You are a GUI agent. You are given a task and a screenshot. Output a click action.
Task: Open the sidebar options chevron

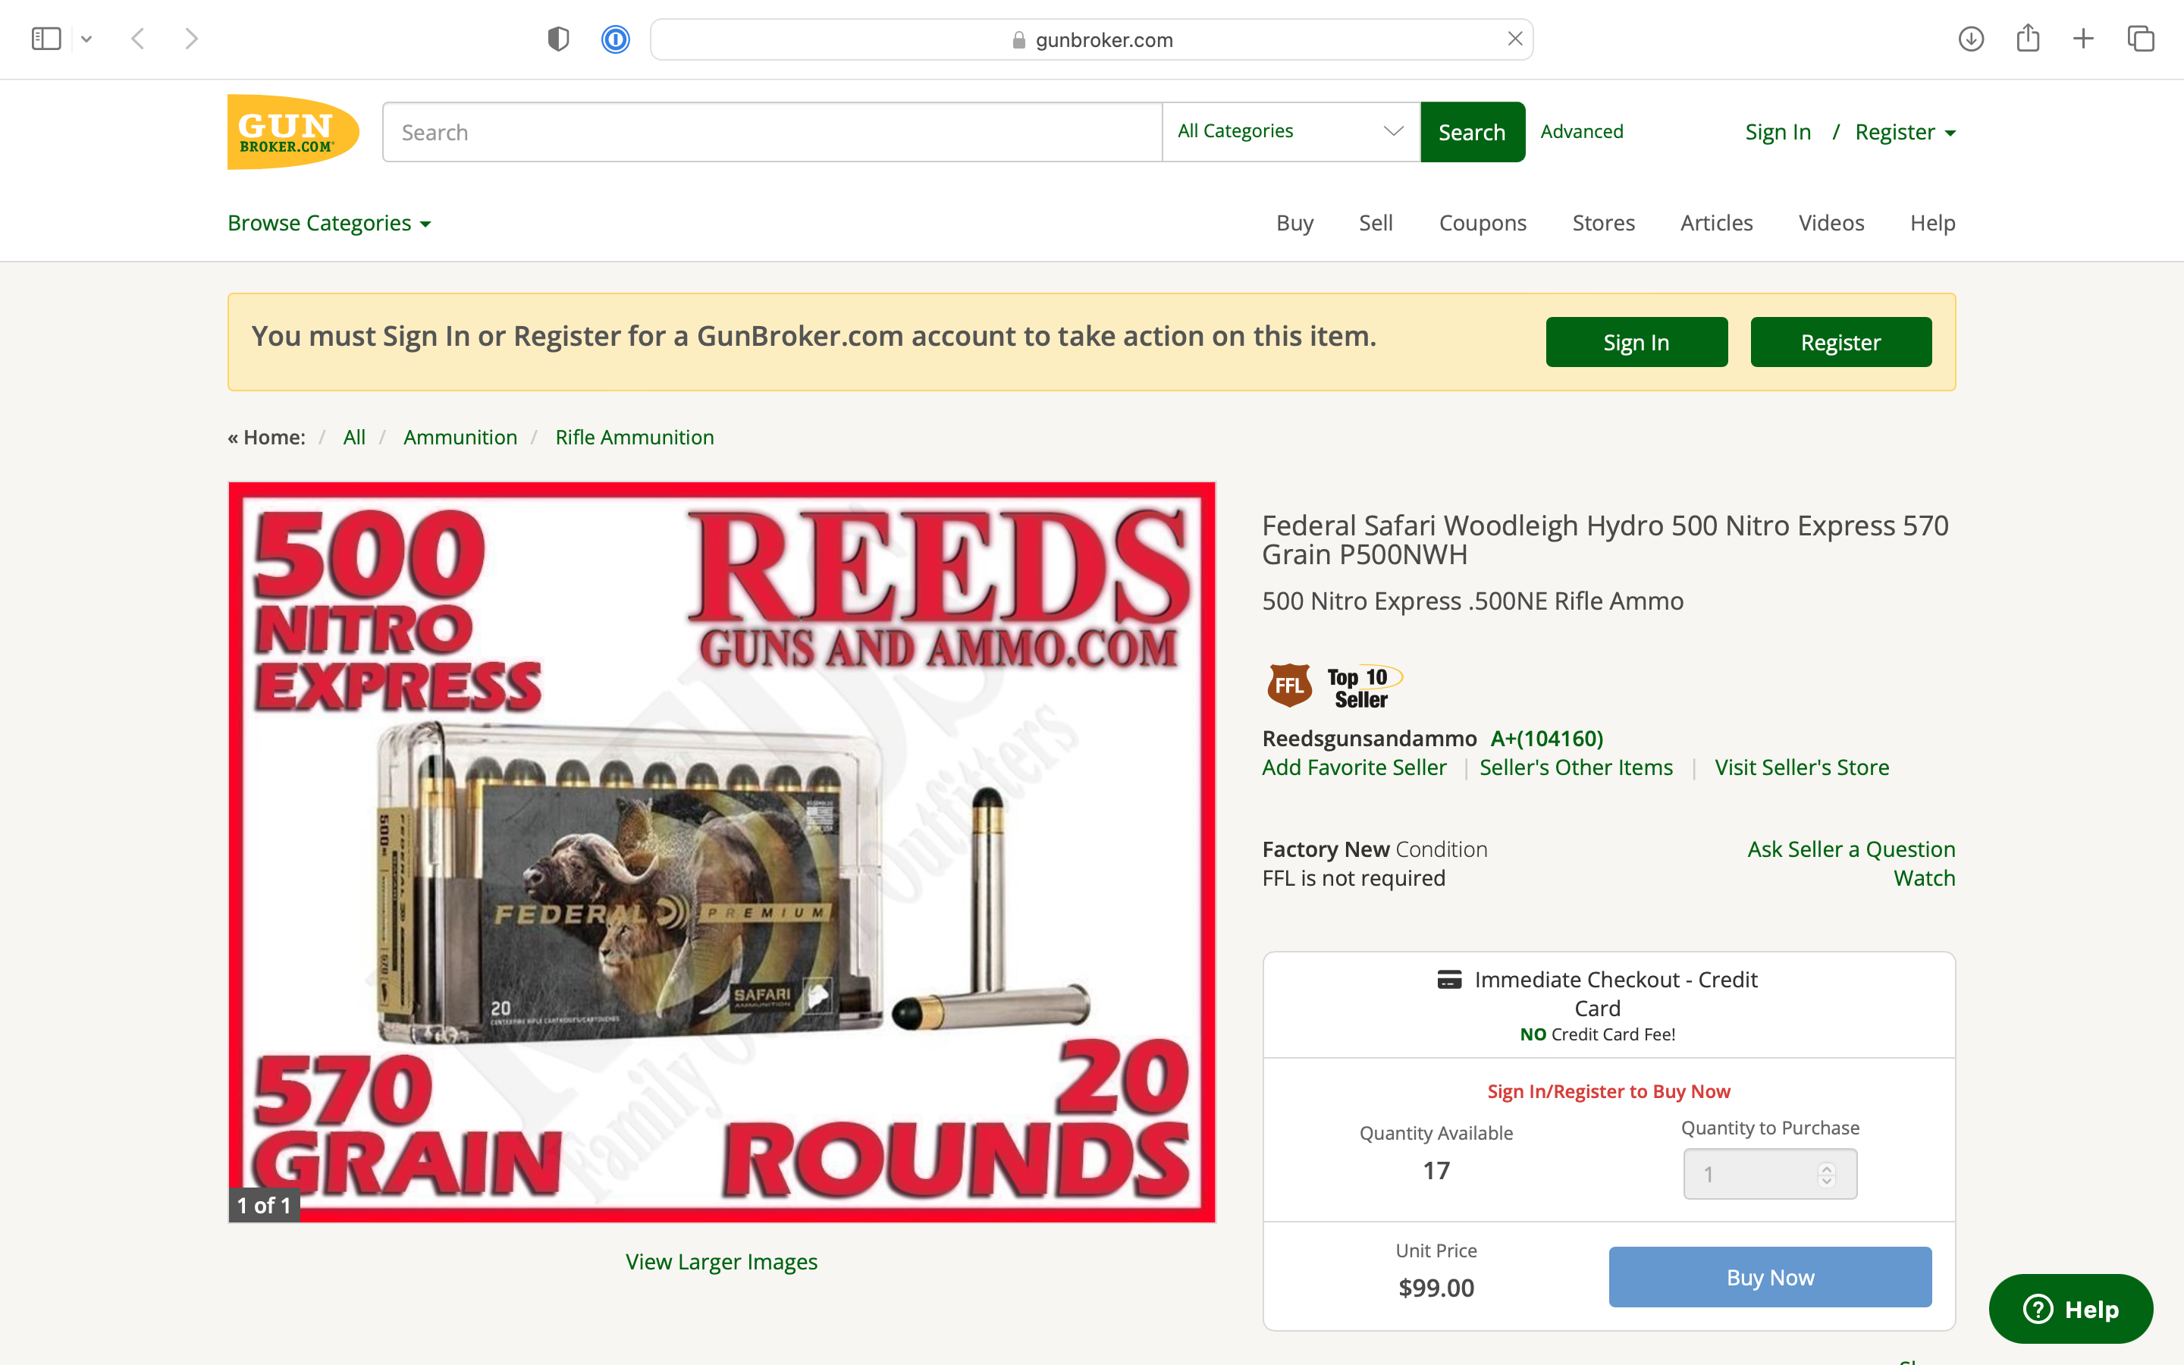(86, 39)
